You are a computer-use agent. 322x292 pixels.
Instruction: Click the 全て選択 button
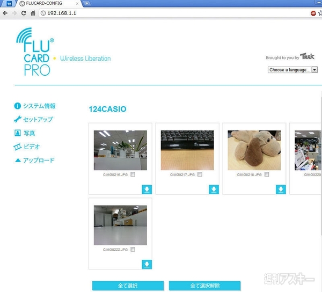click(x=128, y=286)
